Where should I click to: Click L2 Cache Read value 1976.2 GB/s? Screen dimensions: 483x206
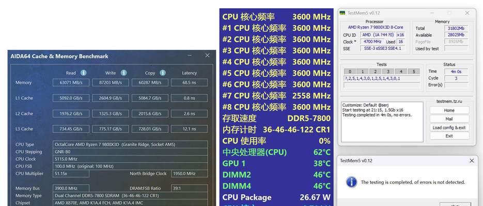[71, 114]
